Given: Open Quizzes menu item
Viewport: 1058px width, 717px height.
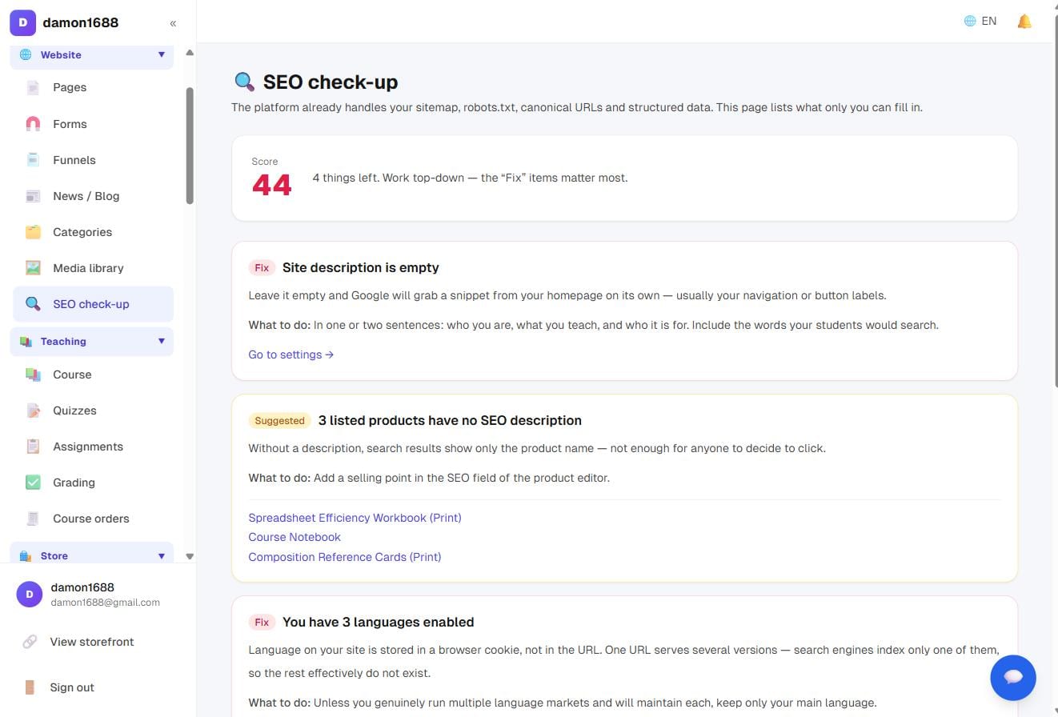Looking at the screenshot, I should pos(93,411).
